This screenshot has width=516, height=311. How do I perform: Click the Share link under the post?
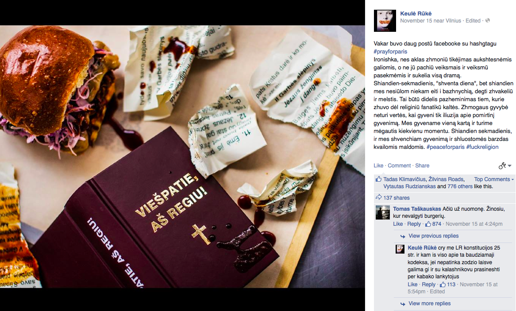pyautogui.click(x=422, y=166)
